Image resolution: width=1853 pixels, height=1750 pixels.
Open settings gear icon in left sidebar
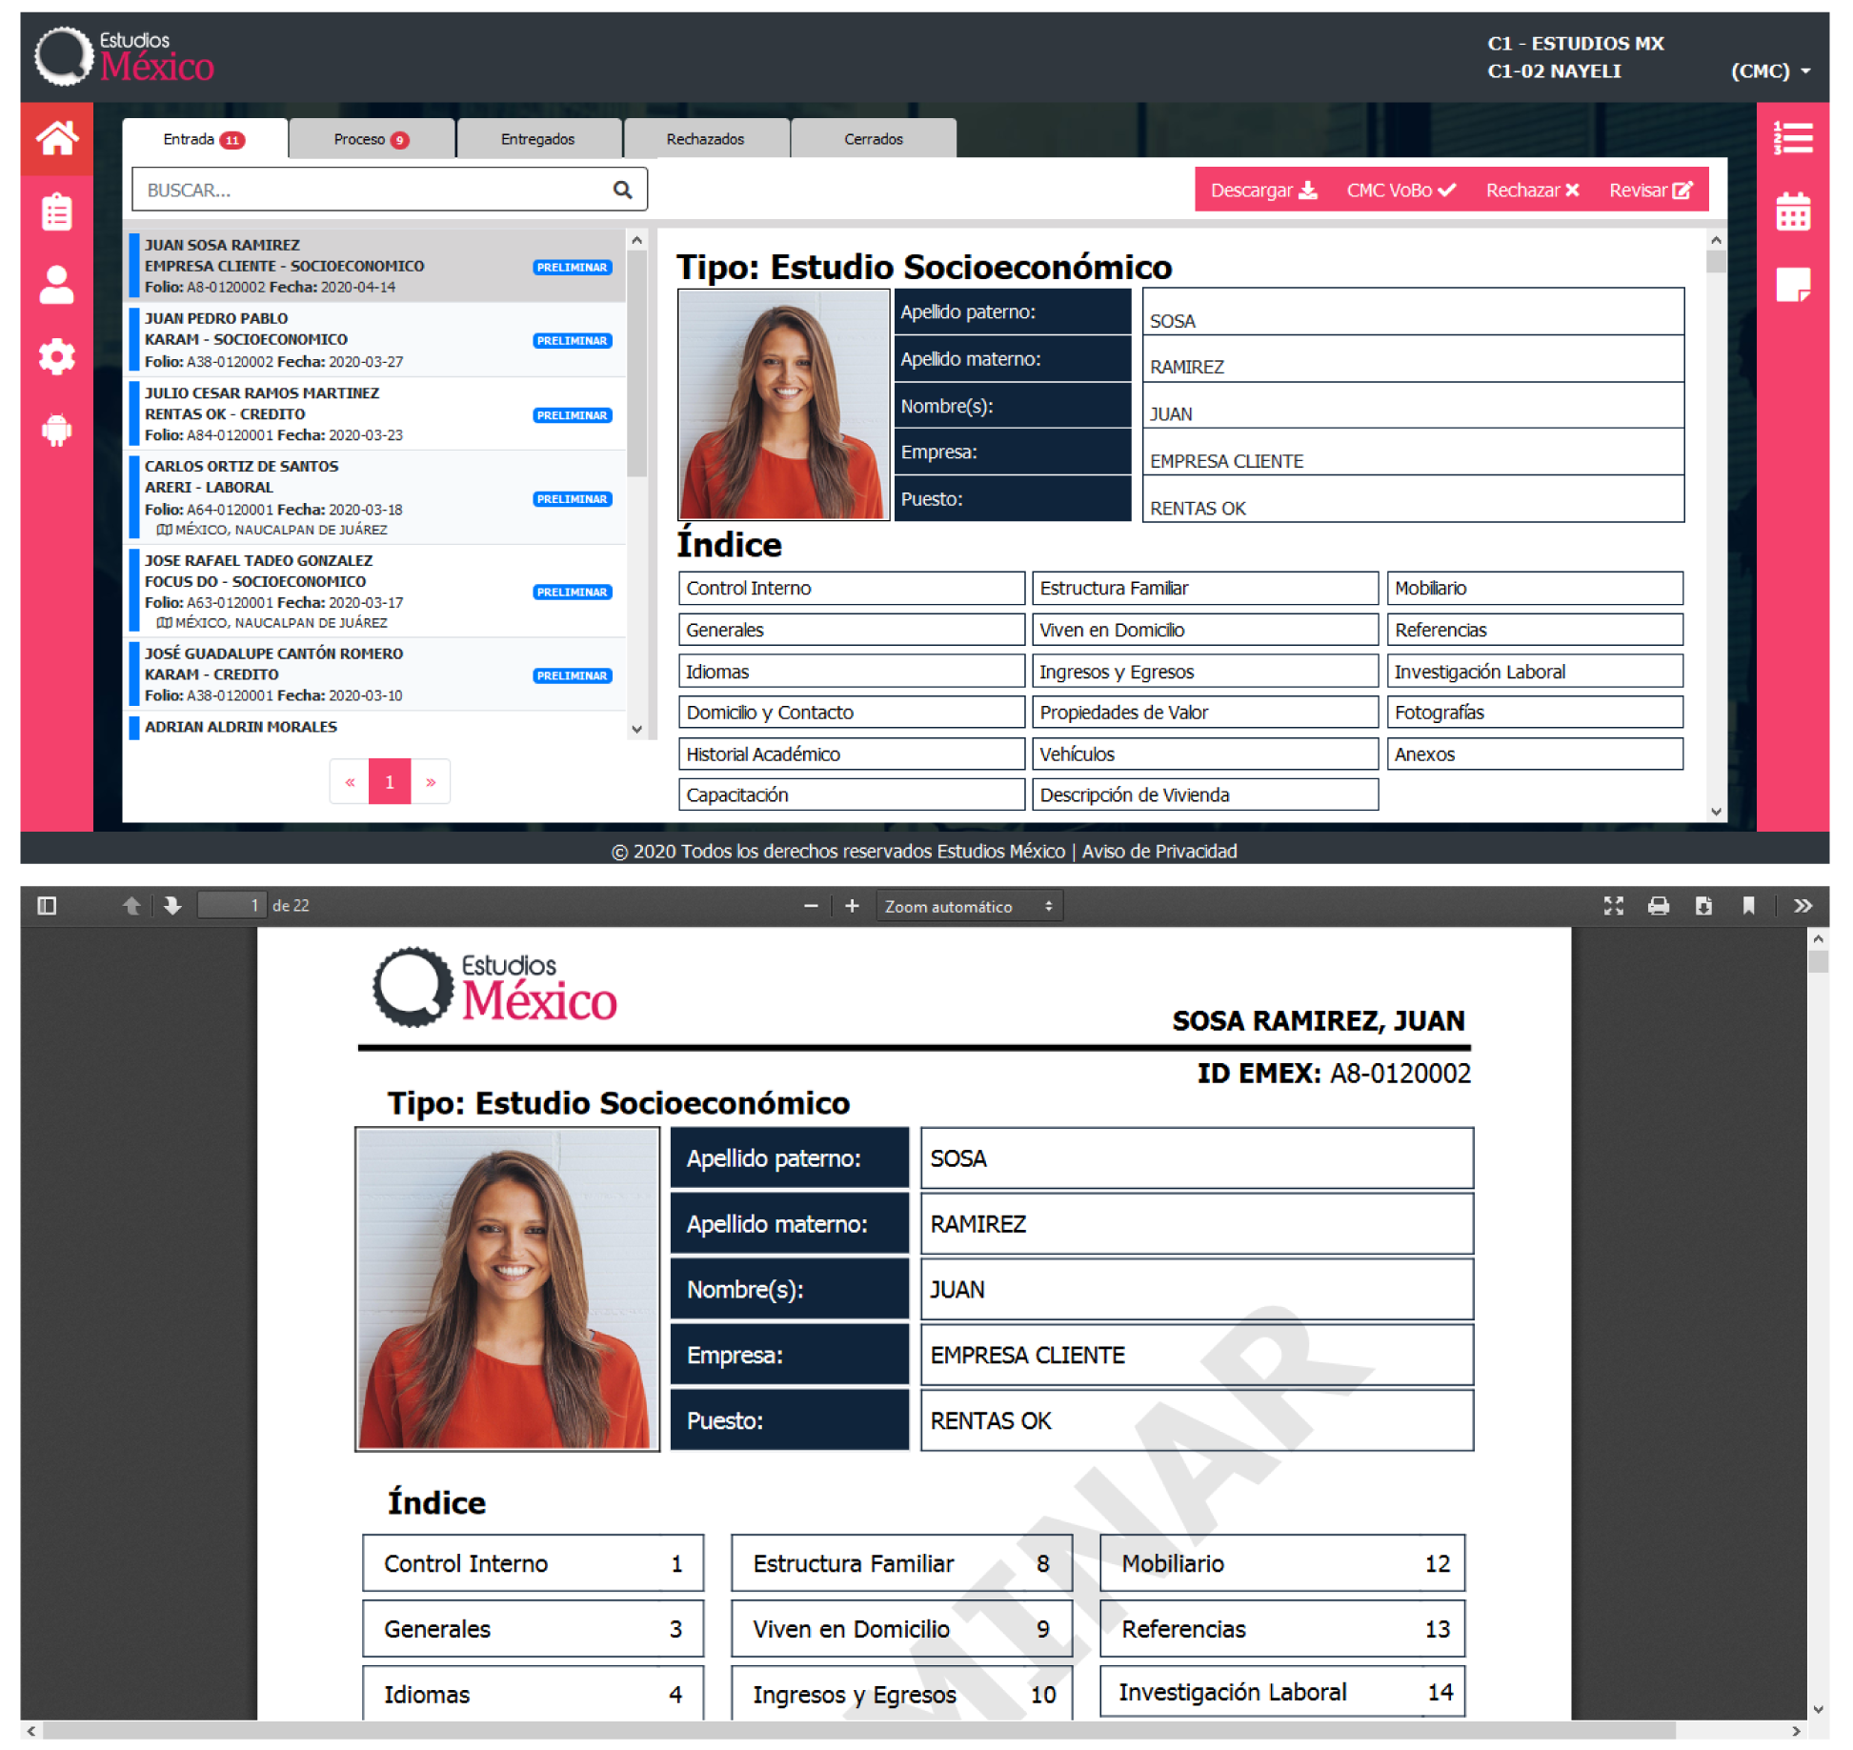(x=57, y=357)
